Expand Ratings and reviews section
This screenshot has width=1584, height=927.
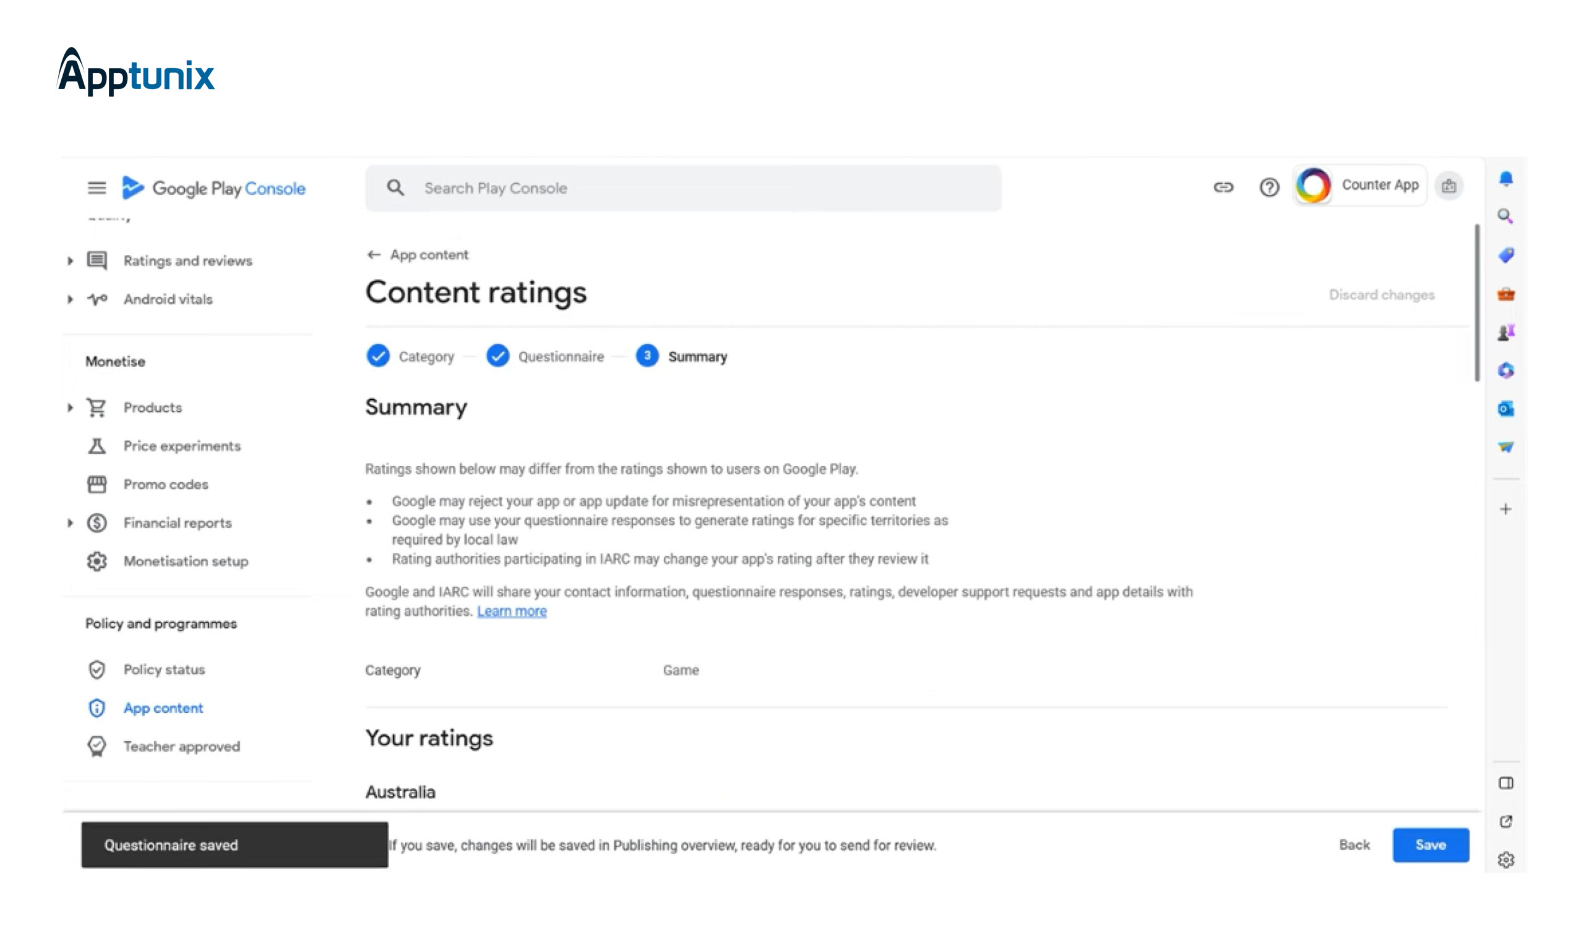pos(71,261)
